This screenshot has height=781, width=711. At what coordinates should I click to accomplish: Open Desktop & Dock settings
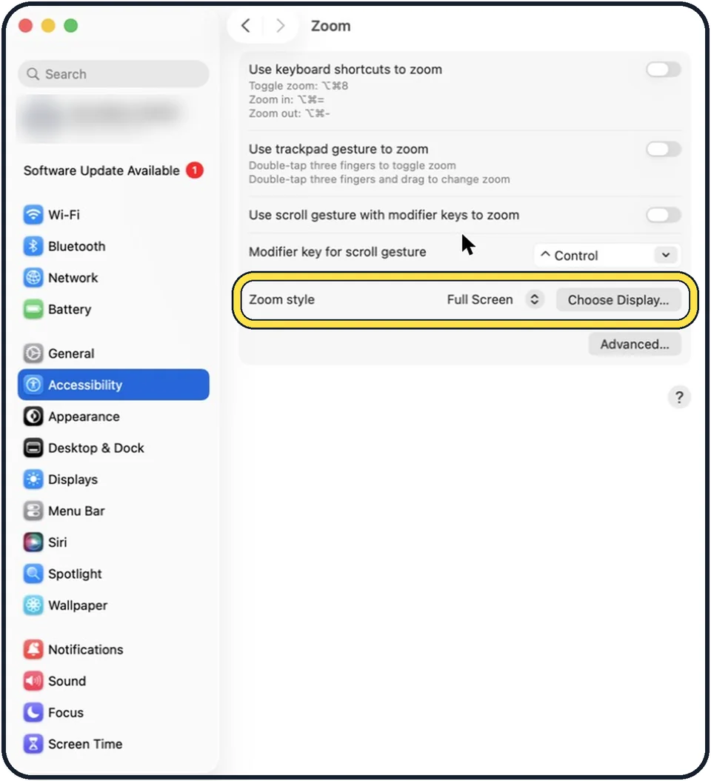(96, 448)
